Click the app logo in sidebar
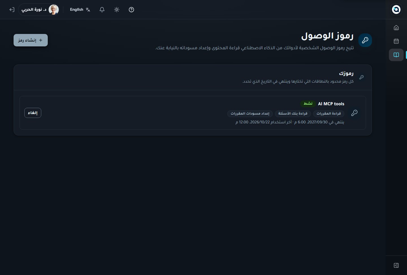 (x=396, y=9)
